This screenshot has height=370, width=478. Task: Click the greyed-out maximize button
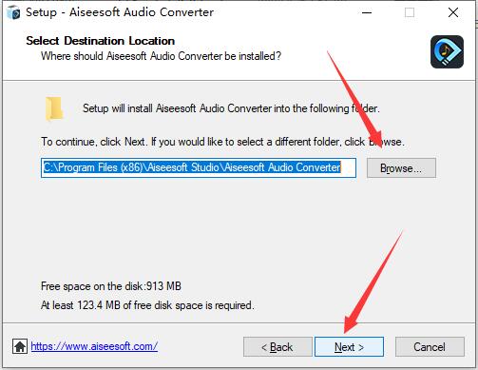(x=410, y=12)
